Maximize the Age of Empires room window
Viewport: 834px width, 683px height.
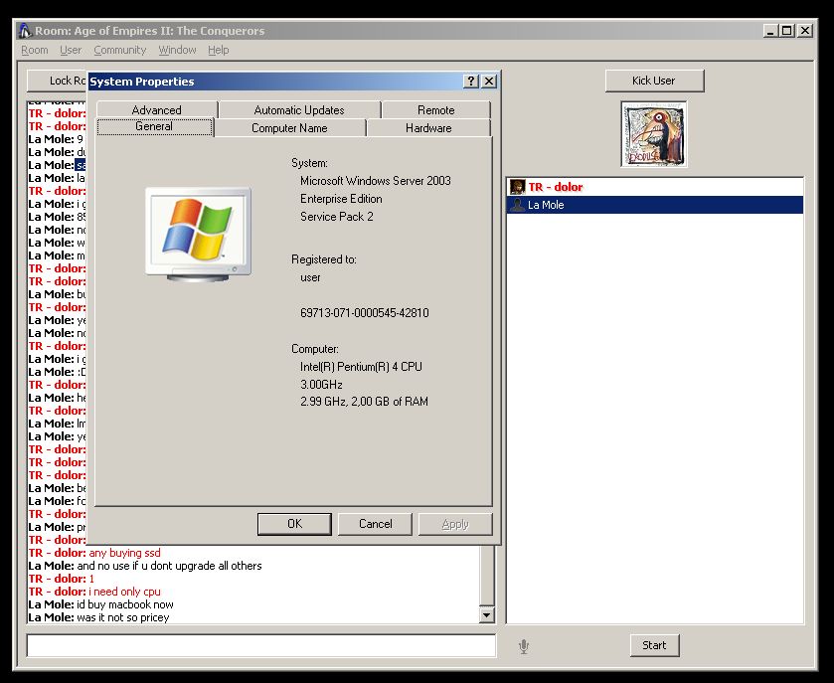tap(787, 31)
